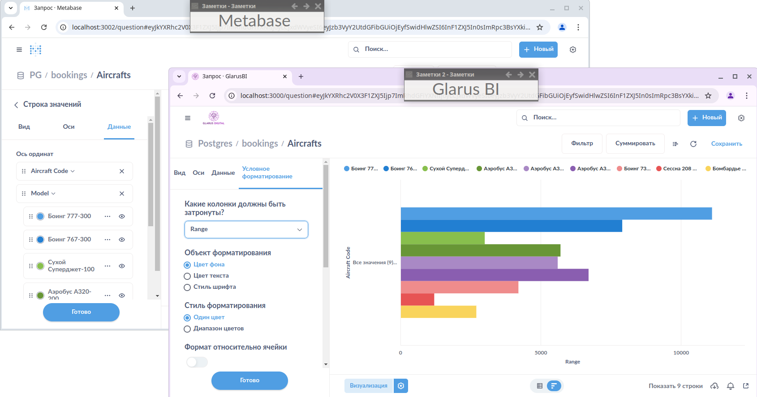Toggle Формат относительно ячейки switch
Screen dimensions: 757x397
[x=197, y=362]
